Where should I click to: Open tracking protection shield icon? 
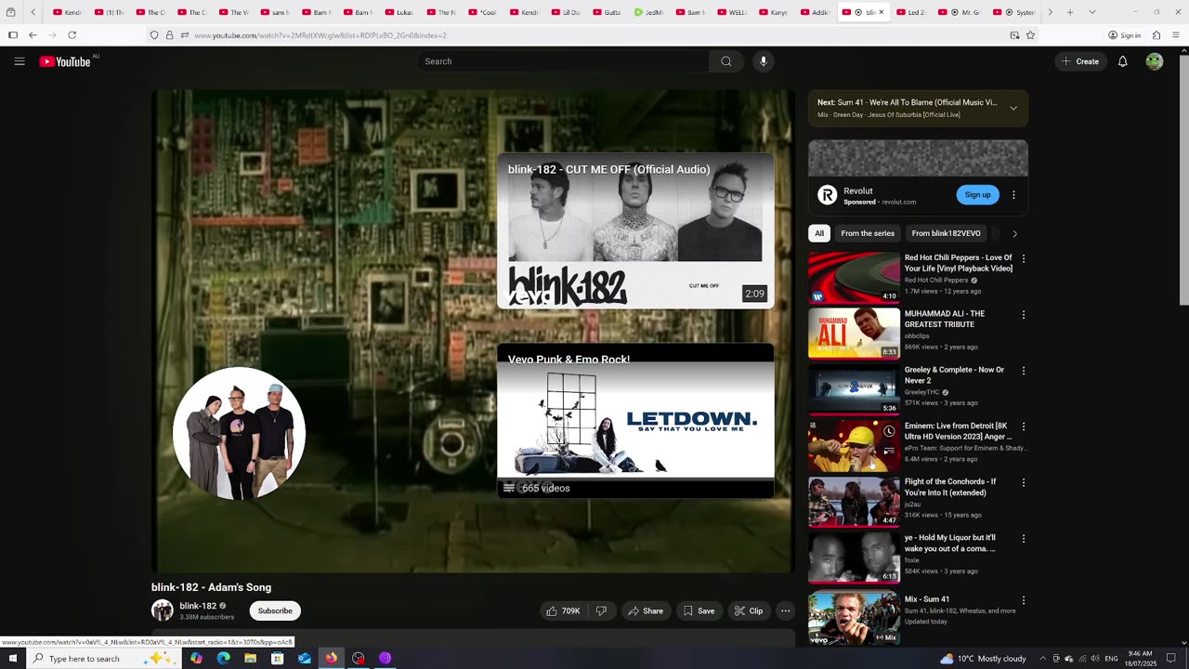tap(154, 35)
